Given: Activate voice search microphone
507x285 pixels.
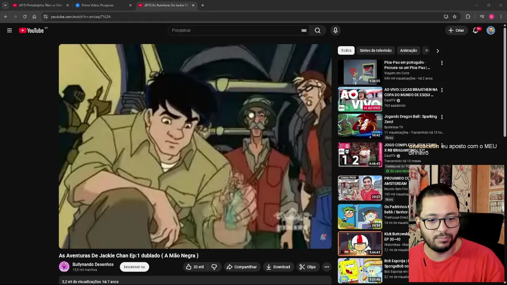Looking at the screenshot, I should pos(335,30).
